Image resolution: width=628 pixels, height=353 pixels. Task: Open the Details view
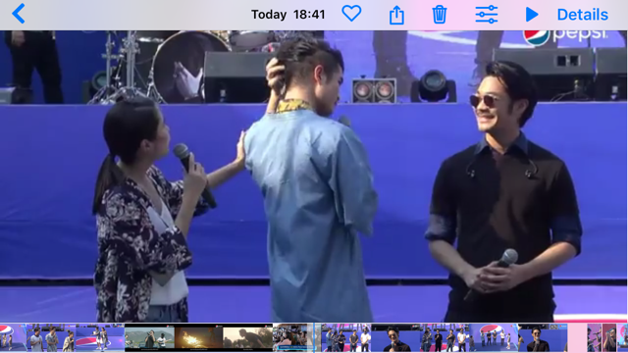click(x=582, y=15)
